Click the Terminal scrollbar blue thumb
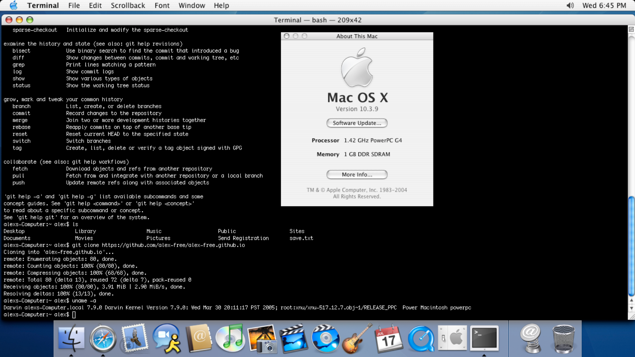Viewport: 635px width, 357px height. (631, 246)
